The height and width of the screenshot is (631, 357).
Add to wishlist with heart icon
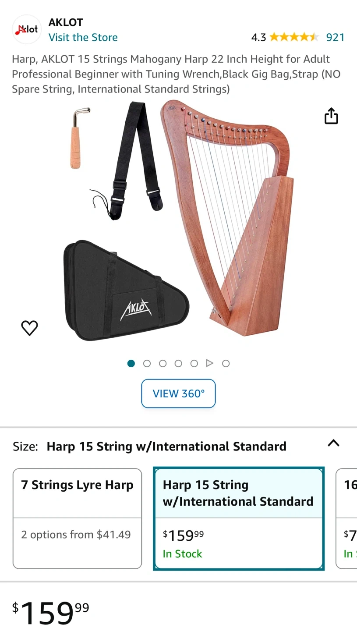[30, 328]
